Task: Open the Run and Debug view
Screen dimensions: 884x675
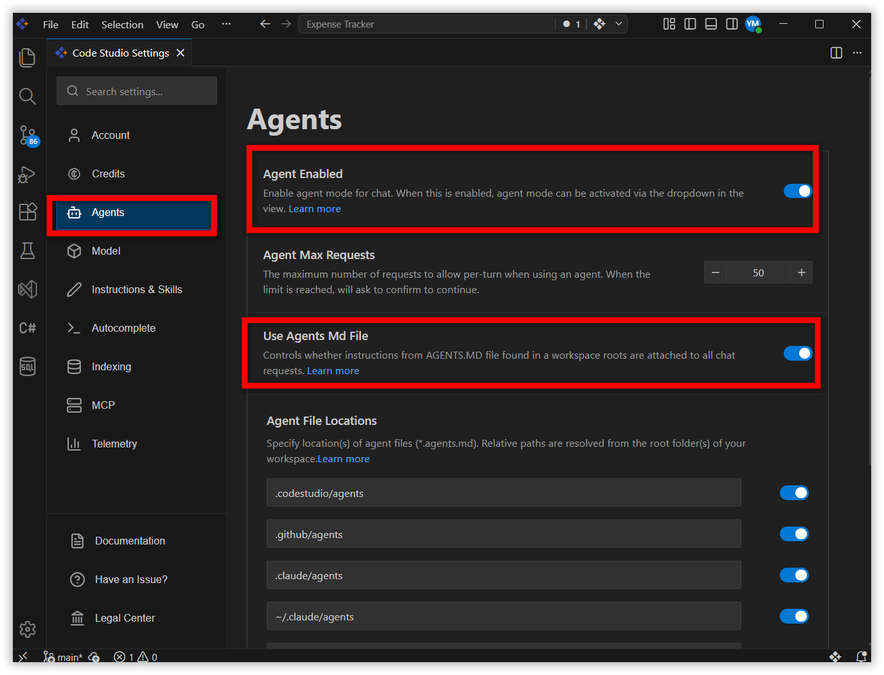Action: 27,174
